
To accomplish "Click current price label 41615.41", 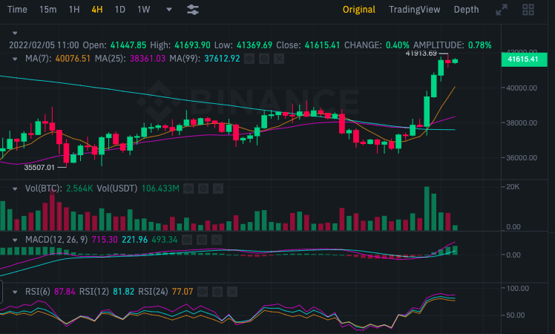I will 524,59.
